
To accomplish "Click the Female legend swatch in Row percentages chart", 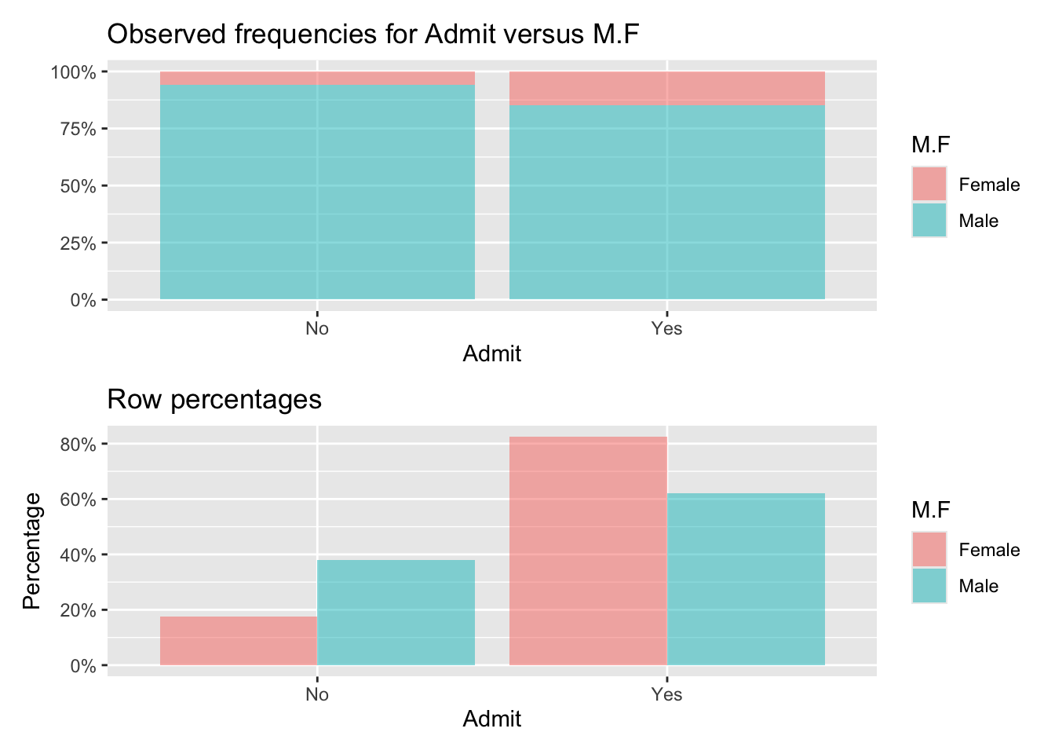I will [929, 550].
